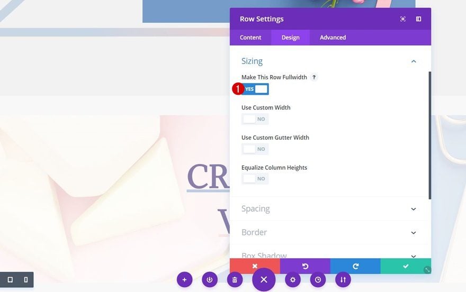Expand the Border section

330,232
